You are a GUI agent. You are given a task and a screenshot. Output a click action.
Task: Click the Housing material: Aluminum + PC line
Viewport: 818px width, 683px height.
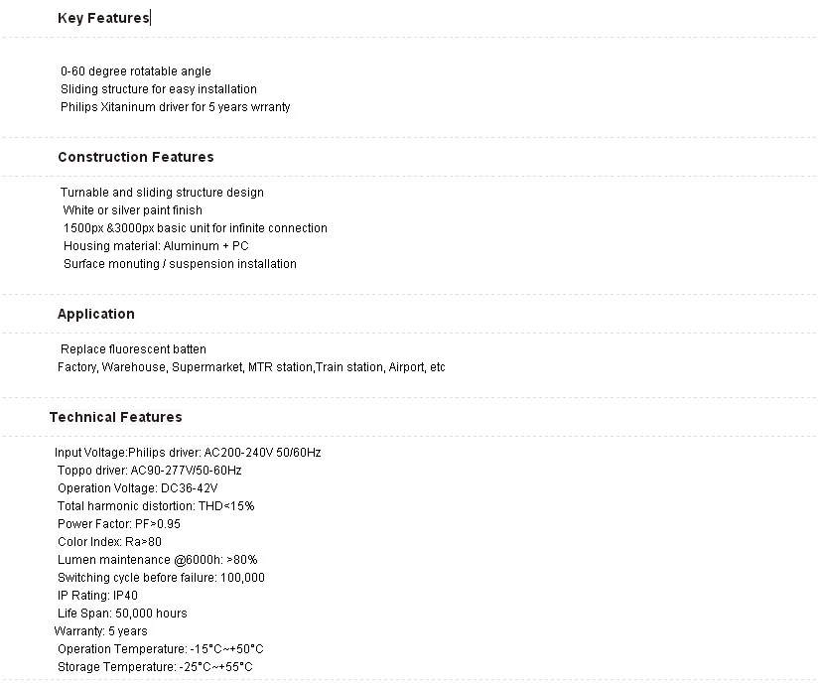156,246
